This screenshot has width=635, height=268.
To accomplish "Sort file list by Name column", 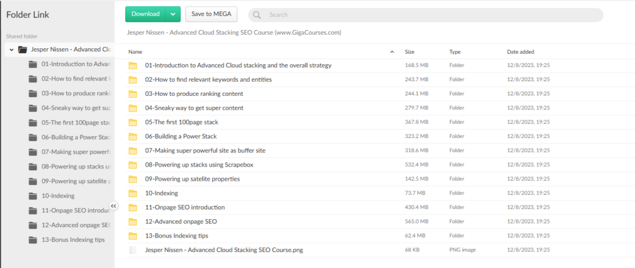I will pos(135,52).
